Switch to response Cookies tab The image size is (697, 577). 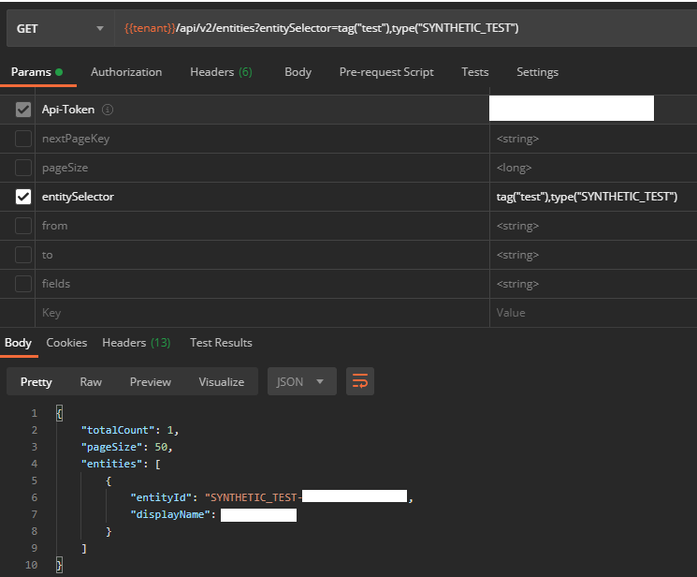coord(66,343)
